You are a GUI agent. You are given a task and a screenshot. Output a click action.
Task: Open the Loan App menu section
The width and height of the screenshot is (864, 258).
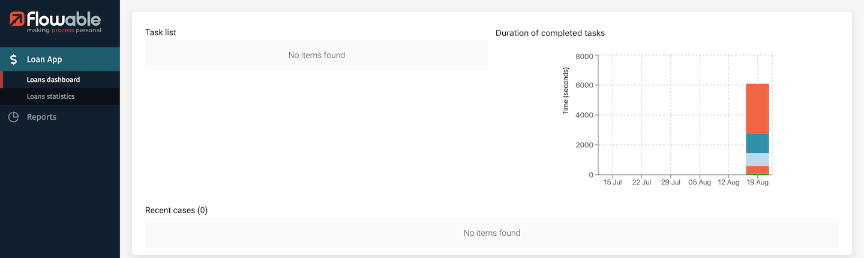coord(44,59)
